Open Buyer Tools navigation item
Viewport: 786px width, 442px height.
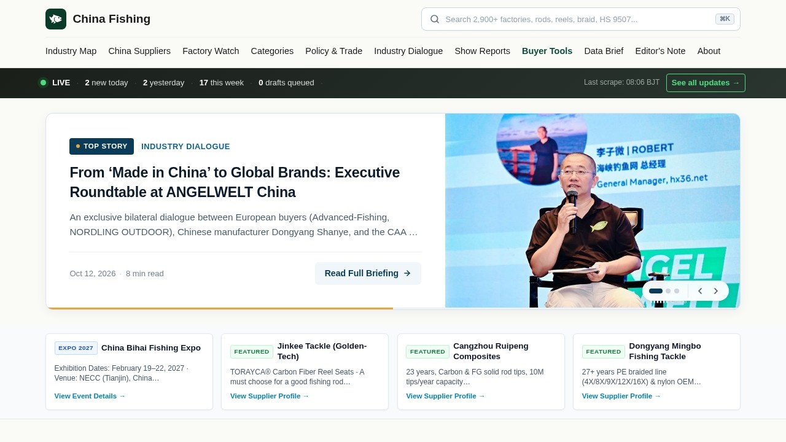547,51
